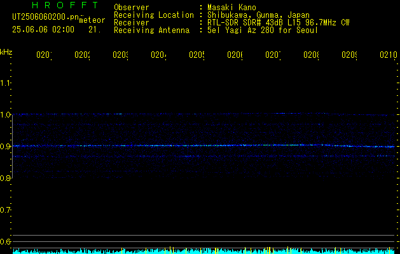Click the 0207 time axis label
Viewport: 400px width, 254px height.
tap(273, 55)
